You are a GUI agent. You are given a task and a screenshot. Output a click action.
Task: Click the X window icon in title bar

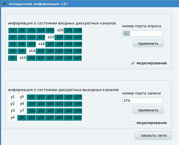click(x=4, y=4)
